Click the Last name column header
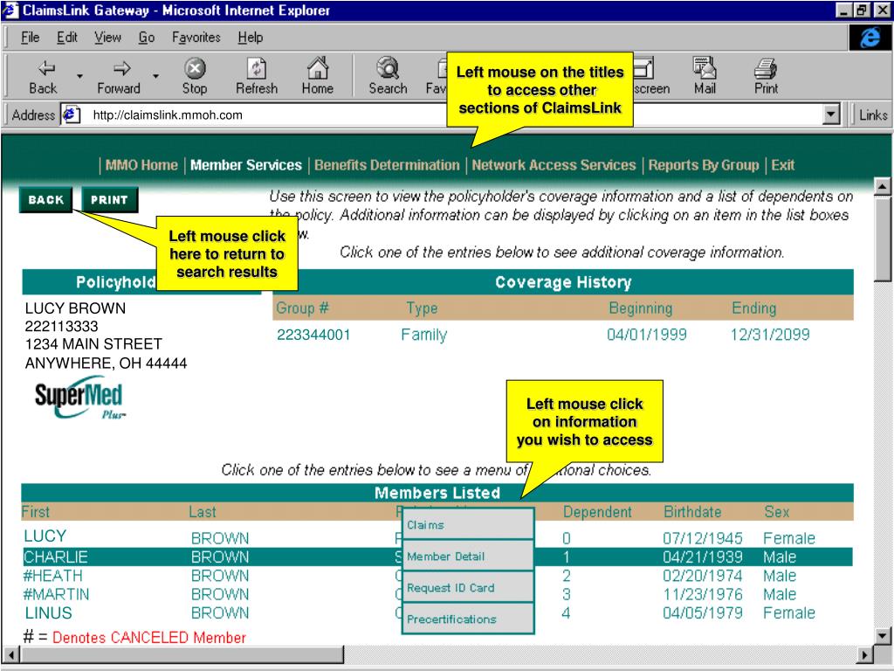Screen dimensions: 894x671 (x=203, y=512)
